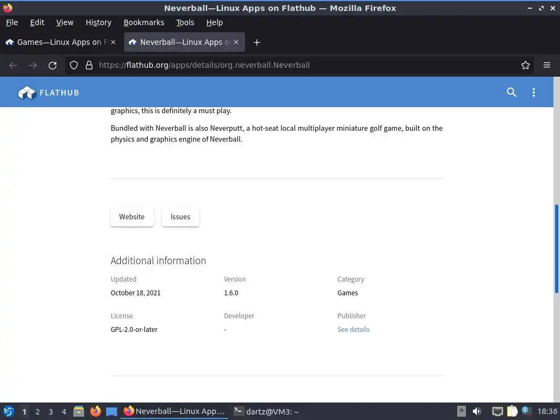
Task: Go back with browser back arrow
Action: 13,66
